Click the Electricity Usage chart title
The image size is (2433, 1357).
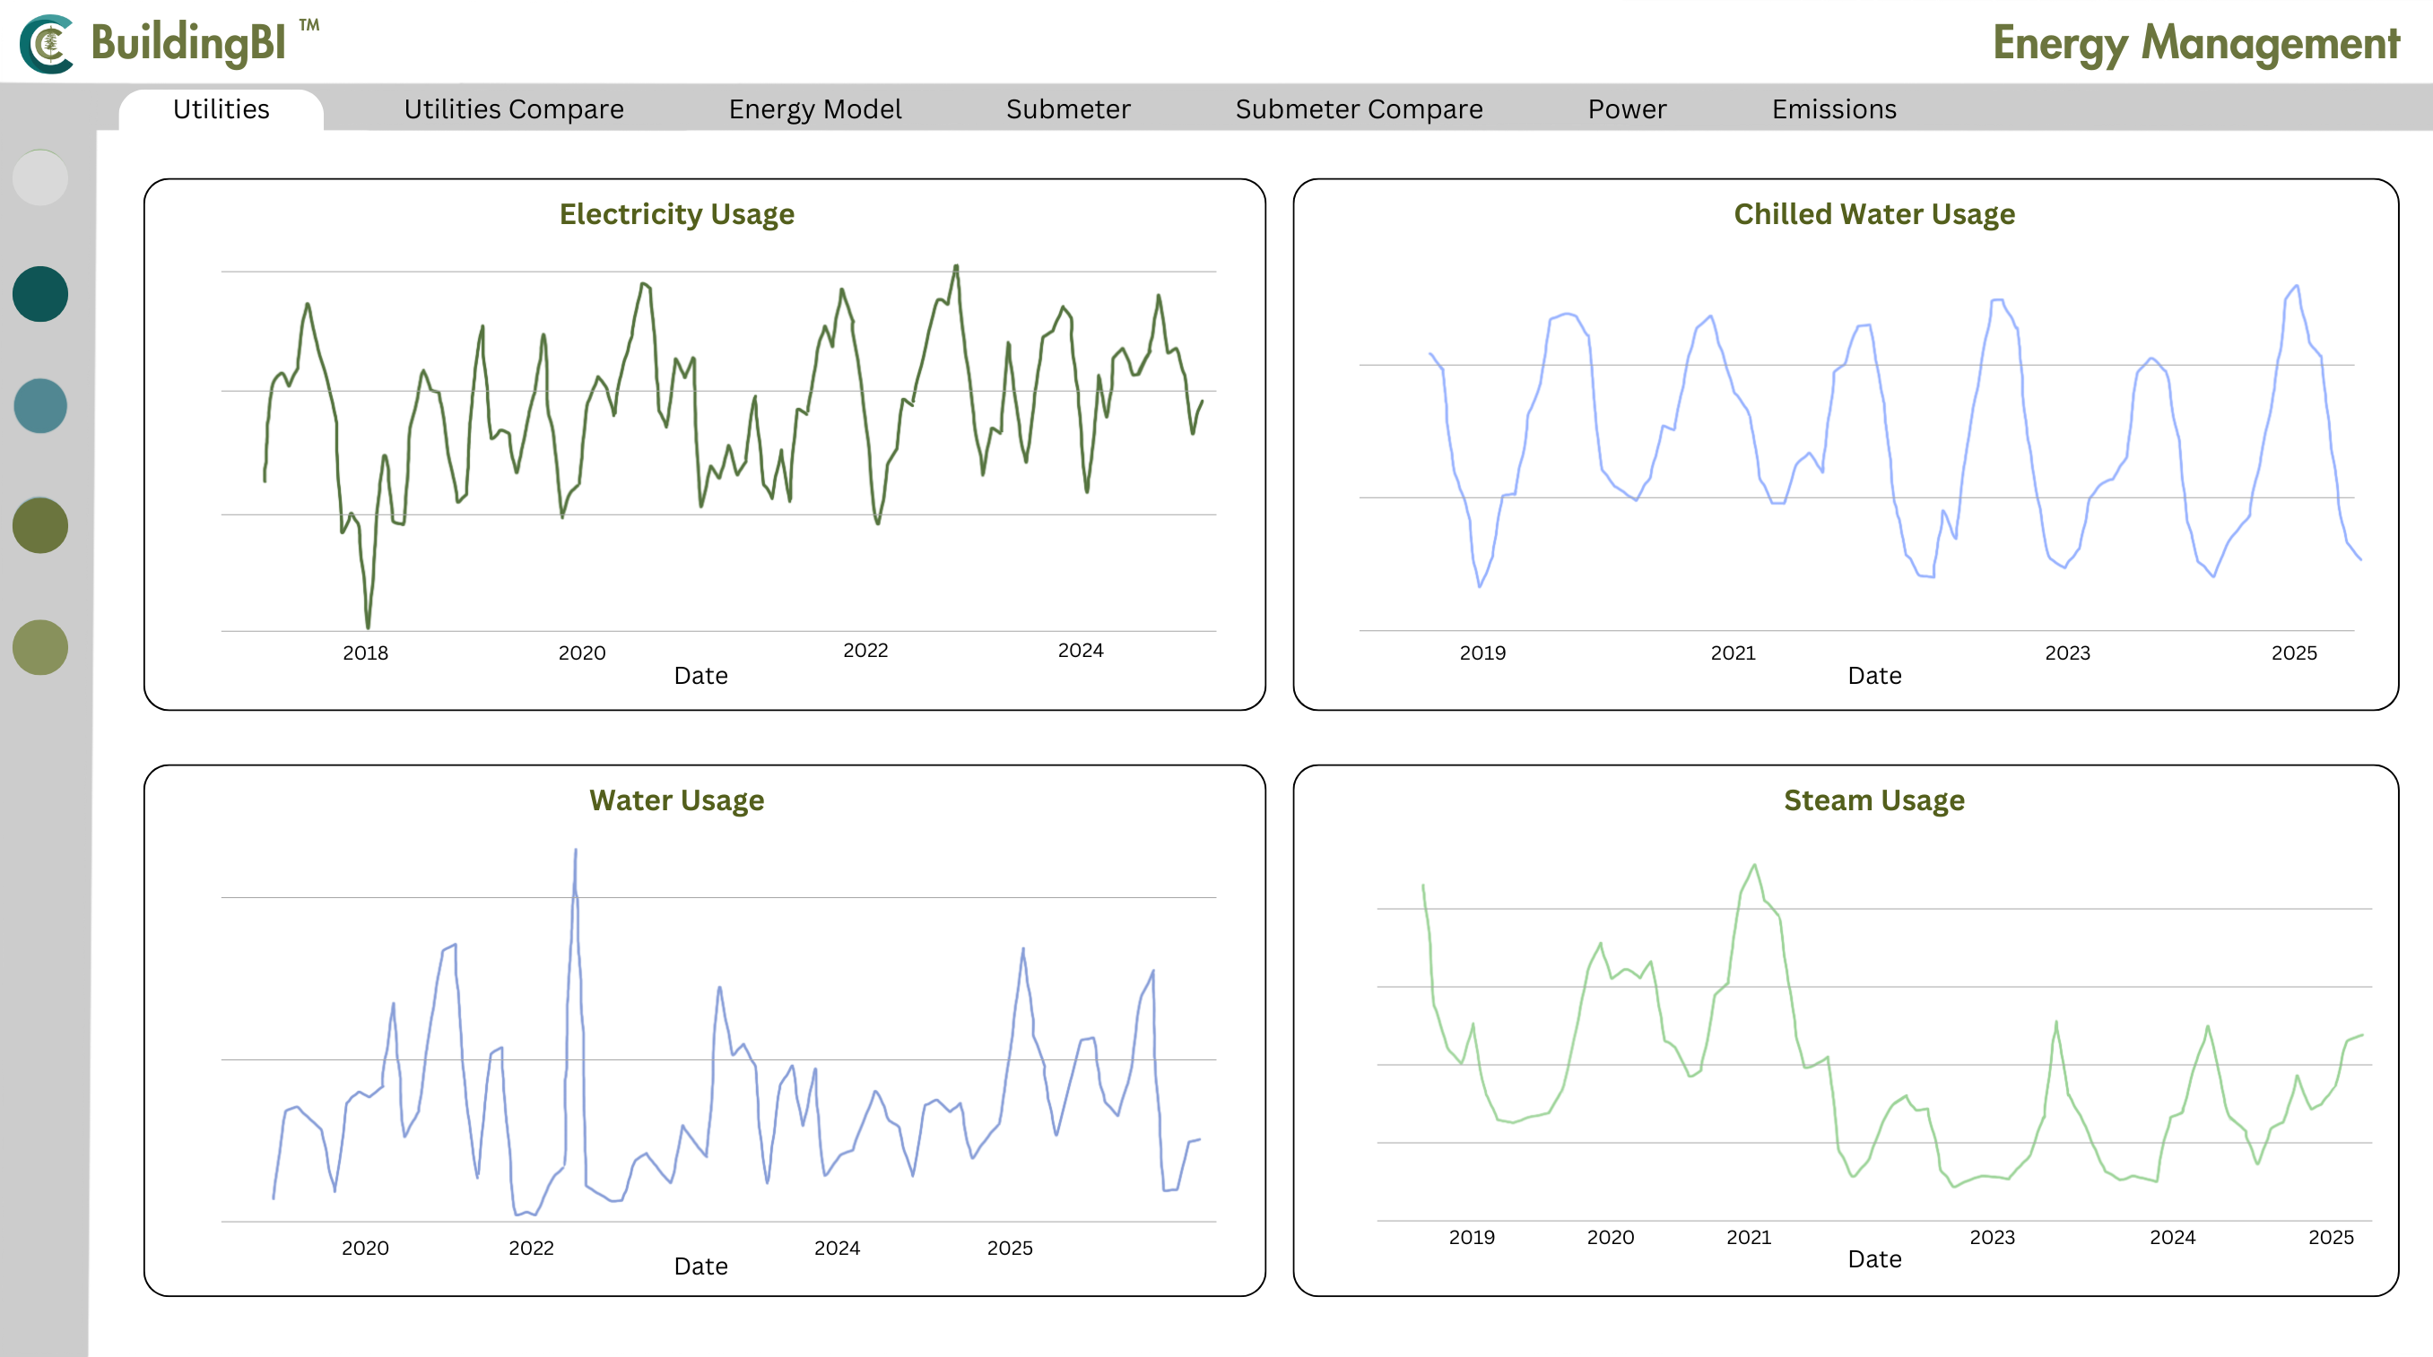[x=676, y=214]
